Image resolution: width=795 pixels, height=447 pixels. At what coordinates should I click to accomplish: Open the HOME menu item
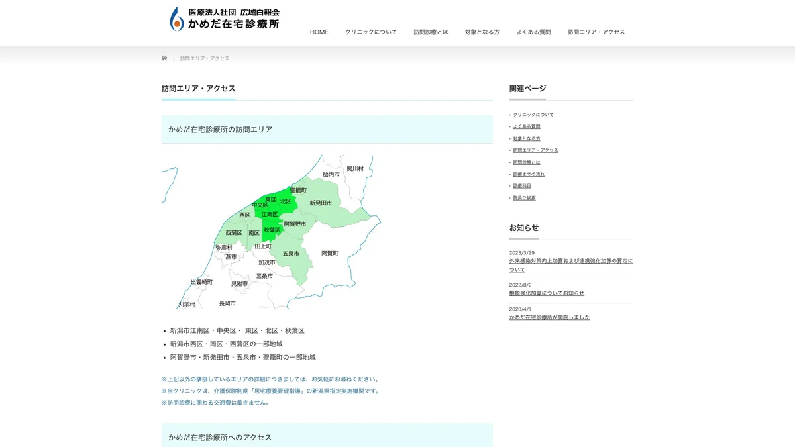(319, 32)
